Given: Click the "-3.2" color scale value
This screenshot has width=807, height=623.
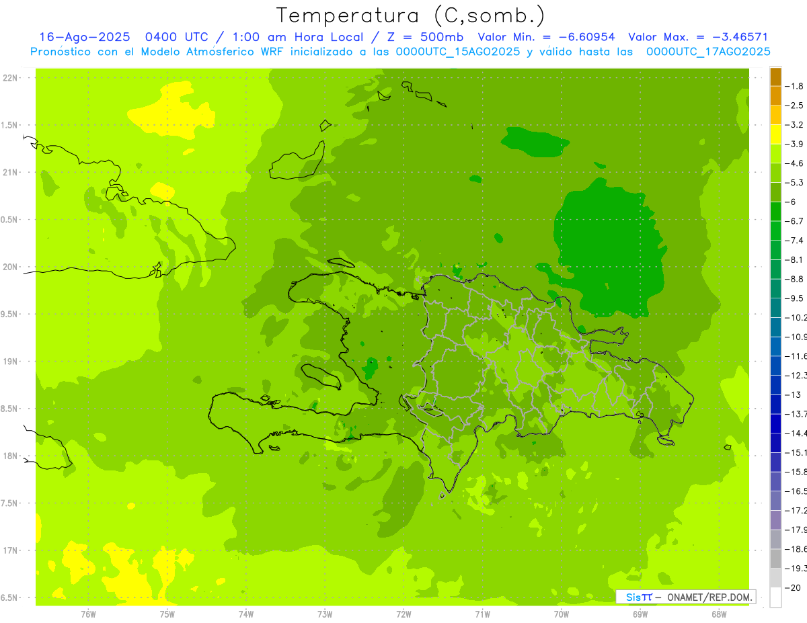Looking at the screenshot, I should (795, 125).
